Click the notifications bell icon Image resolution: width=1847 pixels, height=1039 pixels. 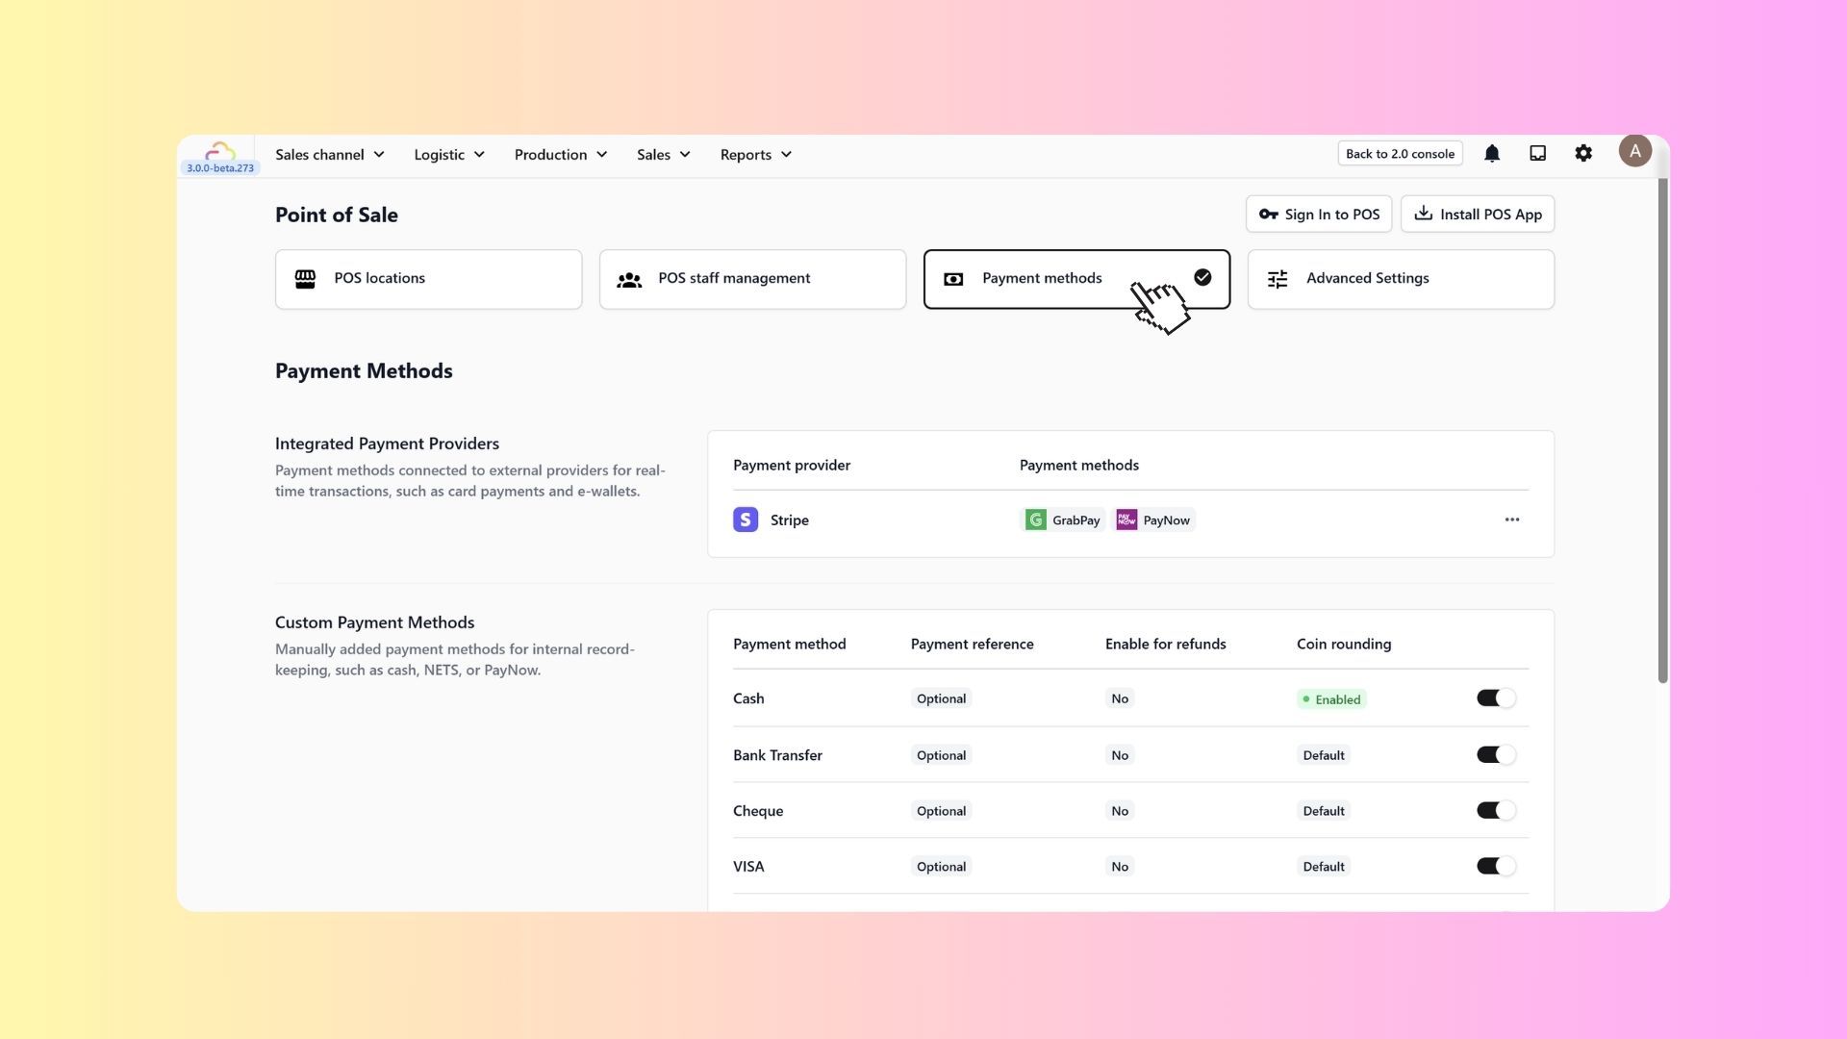point(1492,154)
